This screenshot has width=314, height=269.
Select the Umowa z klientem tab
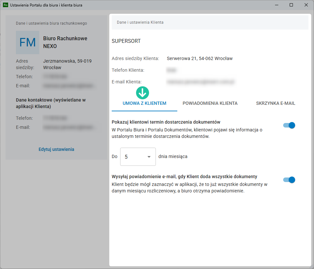144,104
